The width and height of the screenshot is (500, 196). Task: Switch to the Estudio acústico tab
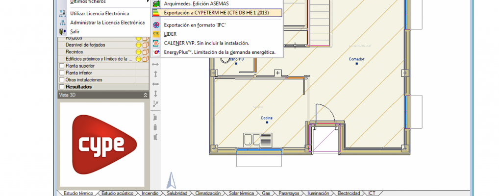(117, 193)
